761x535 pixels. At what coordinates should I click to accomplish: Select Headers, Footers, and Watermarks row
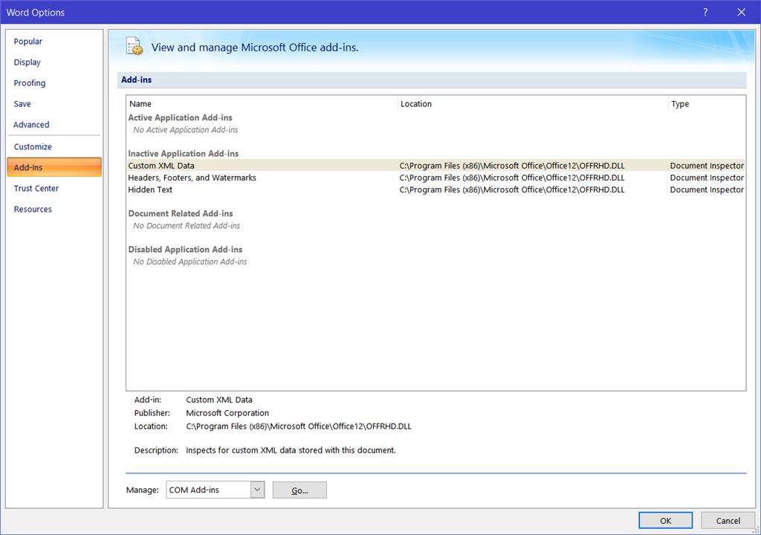click(x=435, y=178)
